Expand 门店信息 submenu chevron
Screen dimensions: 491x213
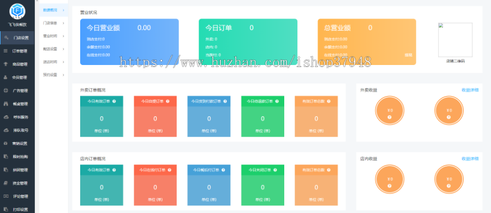click(63, 23)
